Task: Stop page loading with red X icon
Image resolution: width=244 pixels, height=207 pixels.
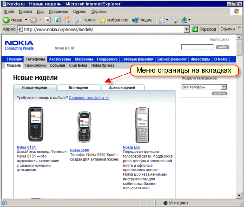Action: (x=48, y=20)
